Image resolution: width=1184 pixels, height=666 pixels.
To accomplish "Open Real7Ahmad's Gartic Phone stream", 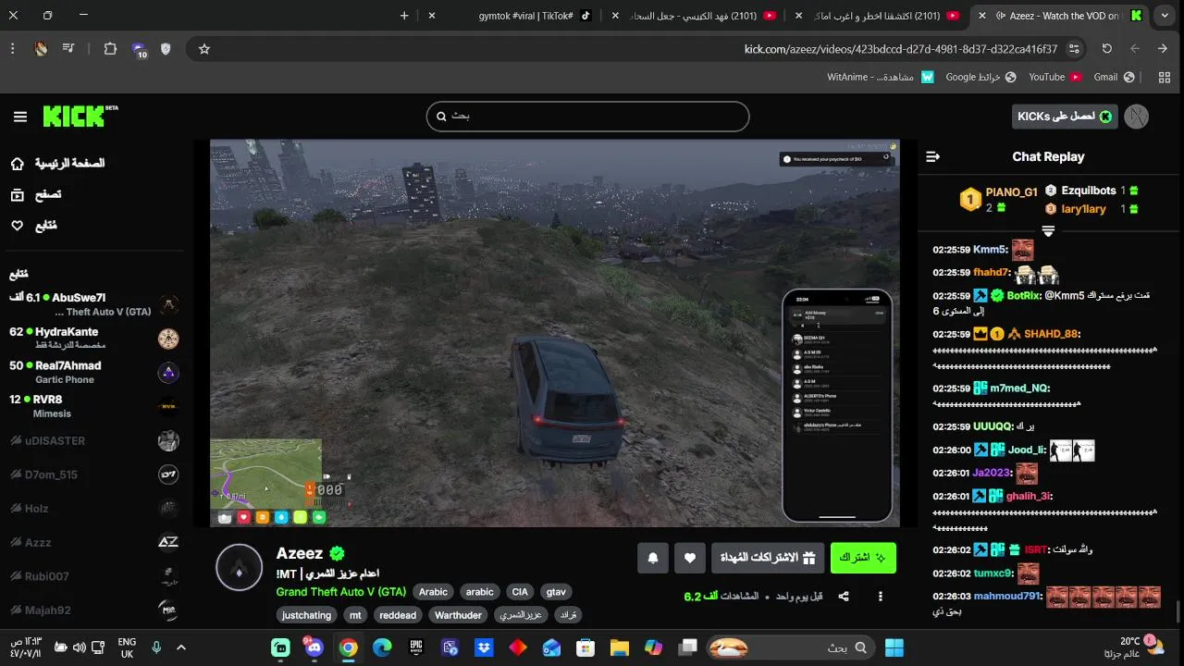I will [x=92, y=372].
